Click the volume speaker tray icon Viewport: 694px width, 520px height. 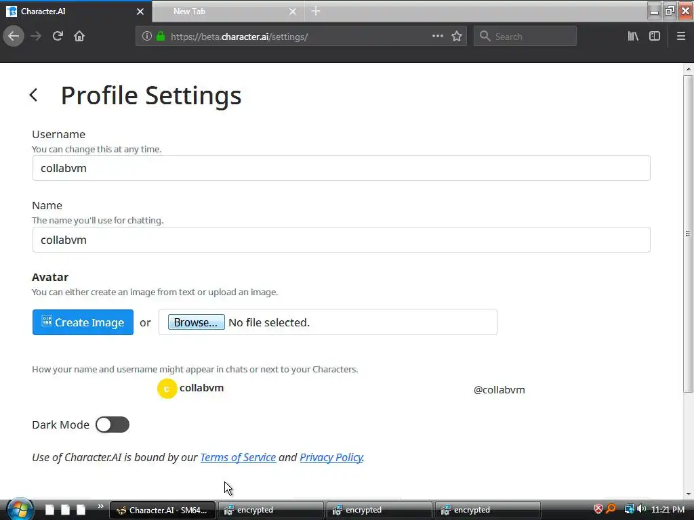coord(641,509)
